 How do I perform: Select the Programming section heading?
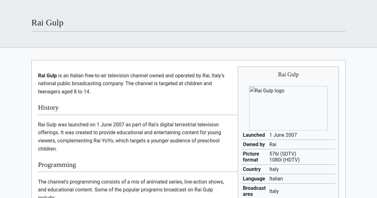point(57,165)
